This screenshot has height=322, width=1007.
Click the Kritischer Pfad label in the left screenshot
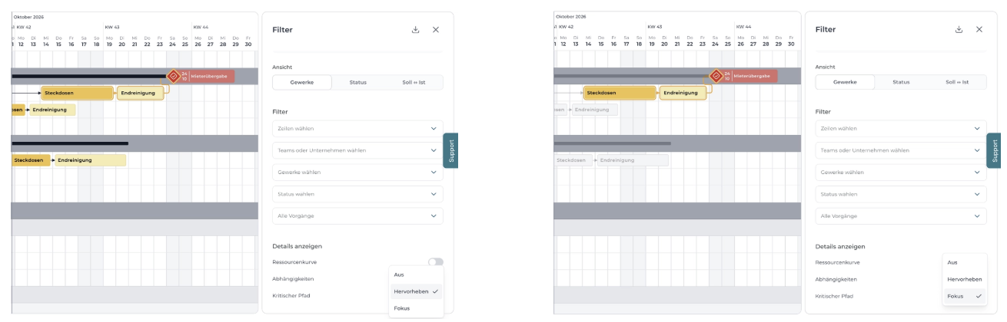tap(292, 296)
